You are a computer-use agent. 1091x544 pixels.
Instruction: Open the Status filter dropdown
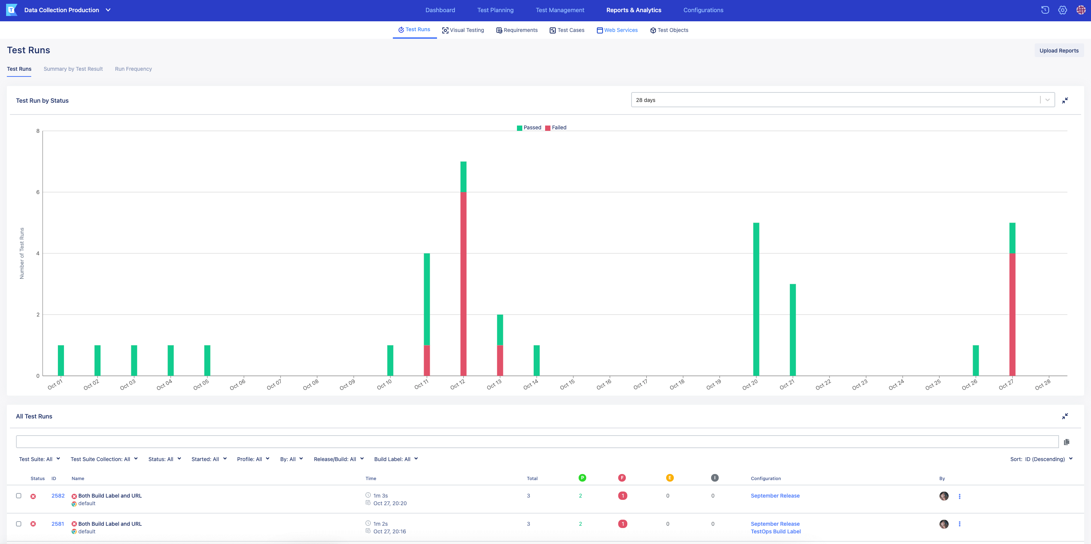click(164, 459)
